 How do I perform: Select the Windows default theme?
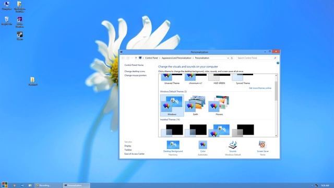click(172, 105)
